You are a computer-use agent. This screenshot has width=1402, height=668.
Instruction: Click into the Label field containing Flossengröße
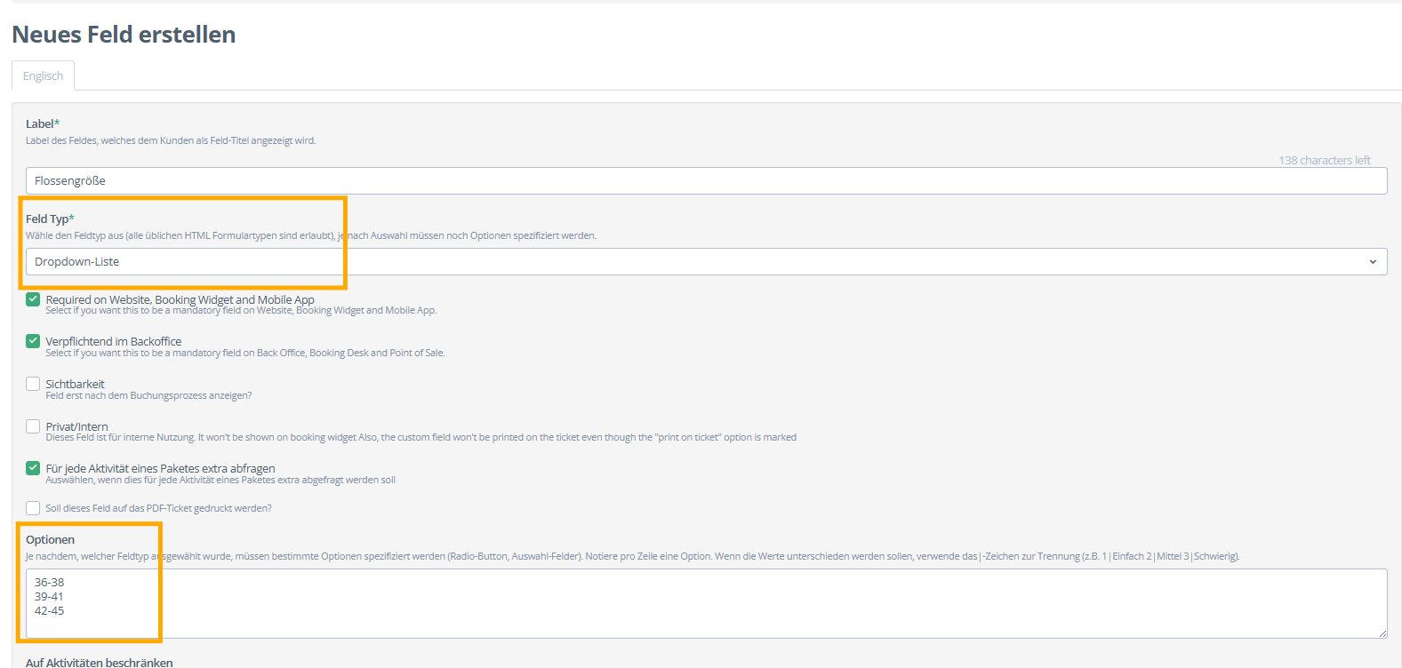[706, 181]
